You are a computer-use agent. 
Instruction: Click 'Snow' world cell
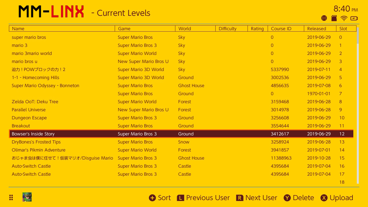(x=184, y=142)
